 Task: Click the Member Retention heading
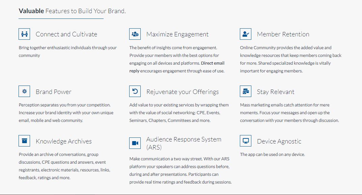283,34
